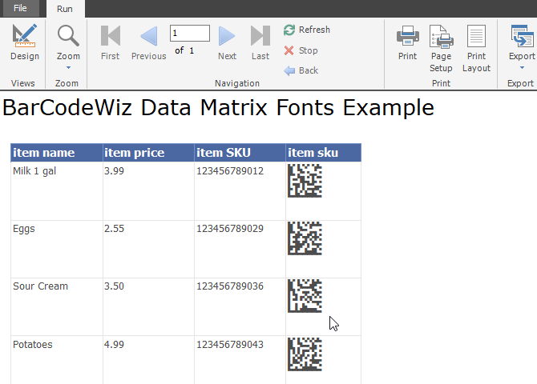Select the price cell 3.99
The width and height of the screenshot is (537, 384).
pyautogui.click(x=148, y=191)
